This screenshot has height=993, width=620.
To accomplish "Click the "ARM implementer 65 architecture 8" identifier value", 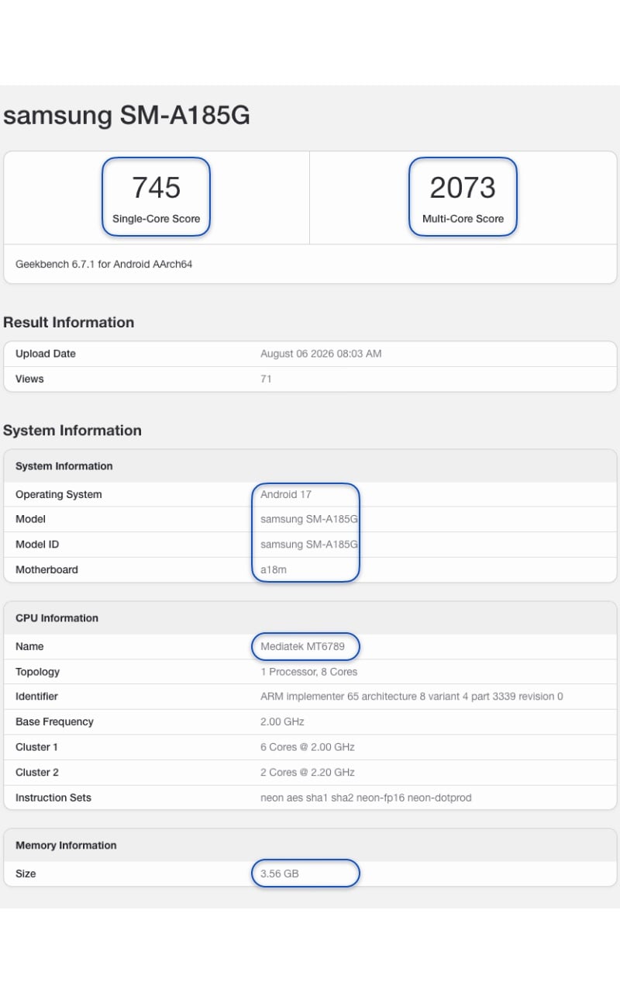I will click(x=412, y=697).
